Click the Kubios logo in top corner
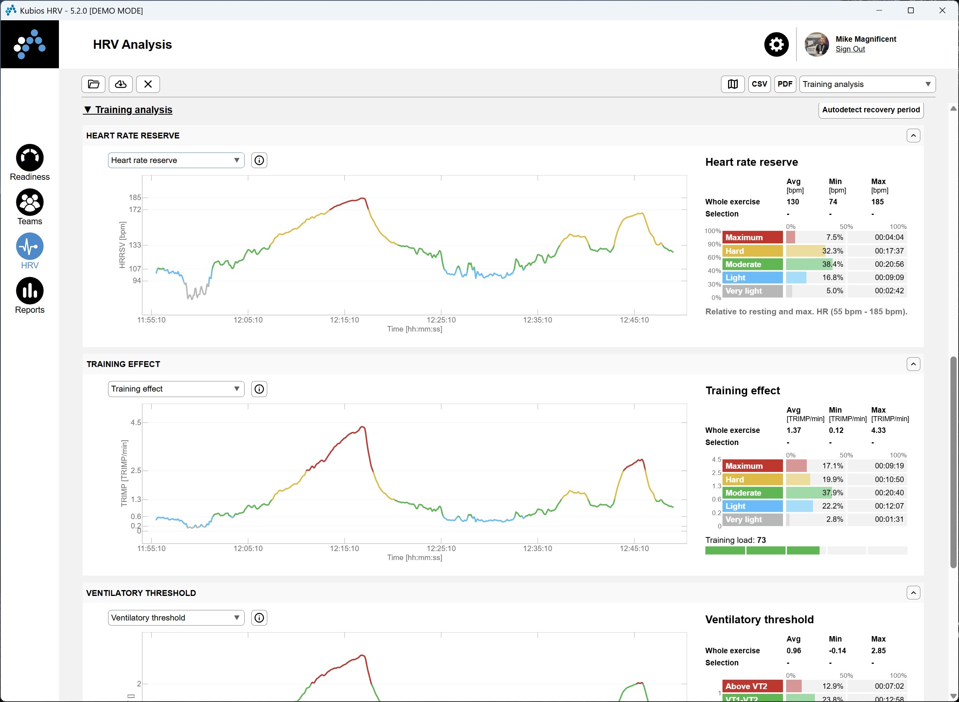Screen dimensions: 959x702 tap(30, 44)
